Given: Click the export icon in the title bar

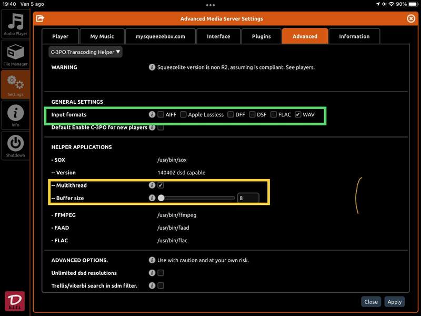Looking at the screenshot, I should (x=40, y=18).
